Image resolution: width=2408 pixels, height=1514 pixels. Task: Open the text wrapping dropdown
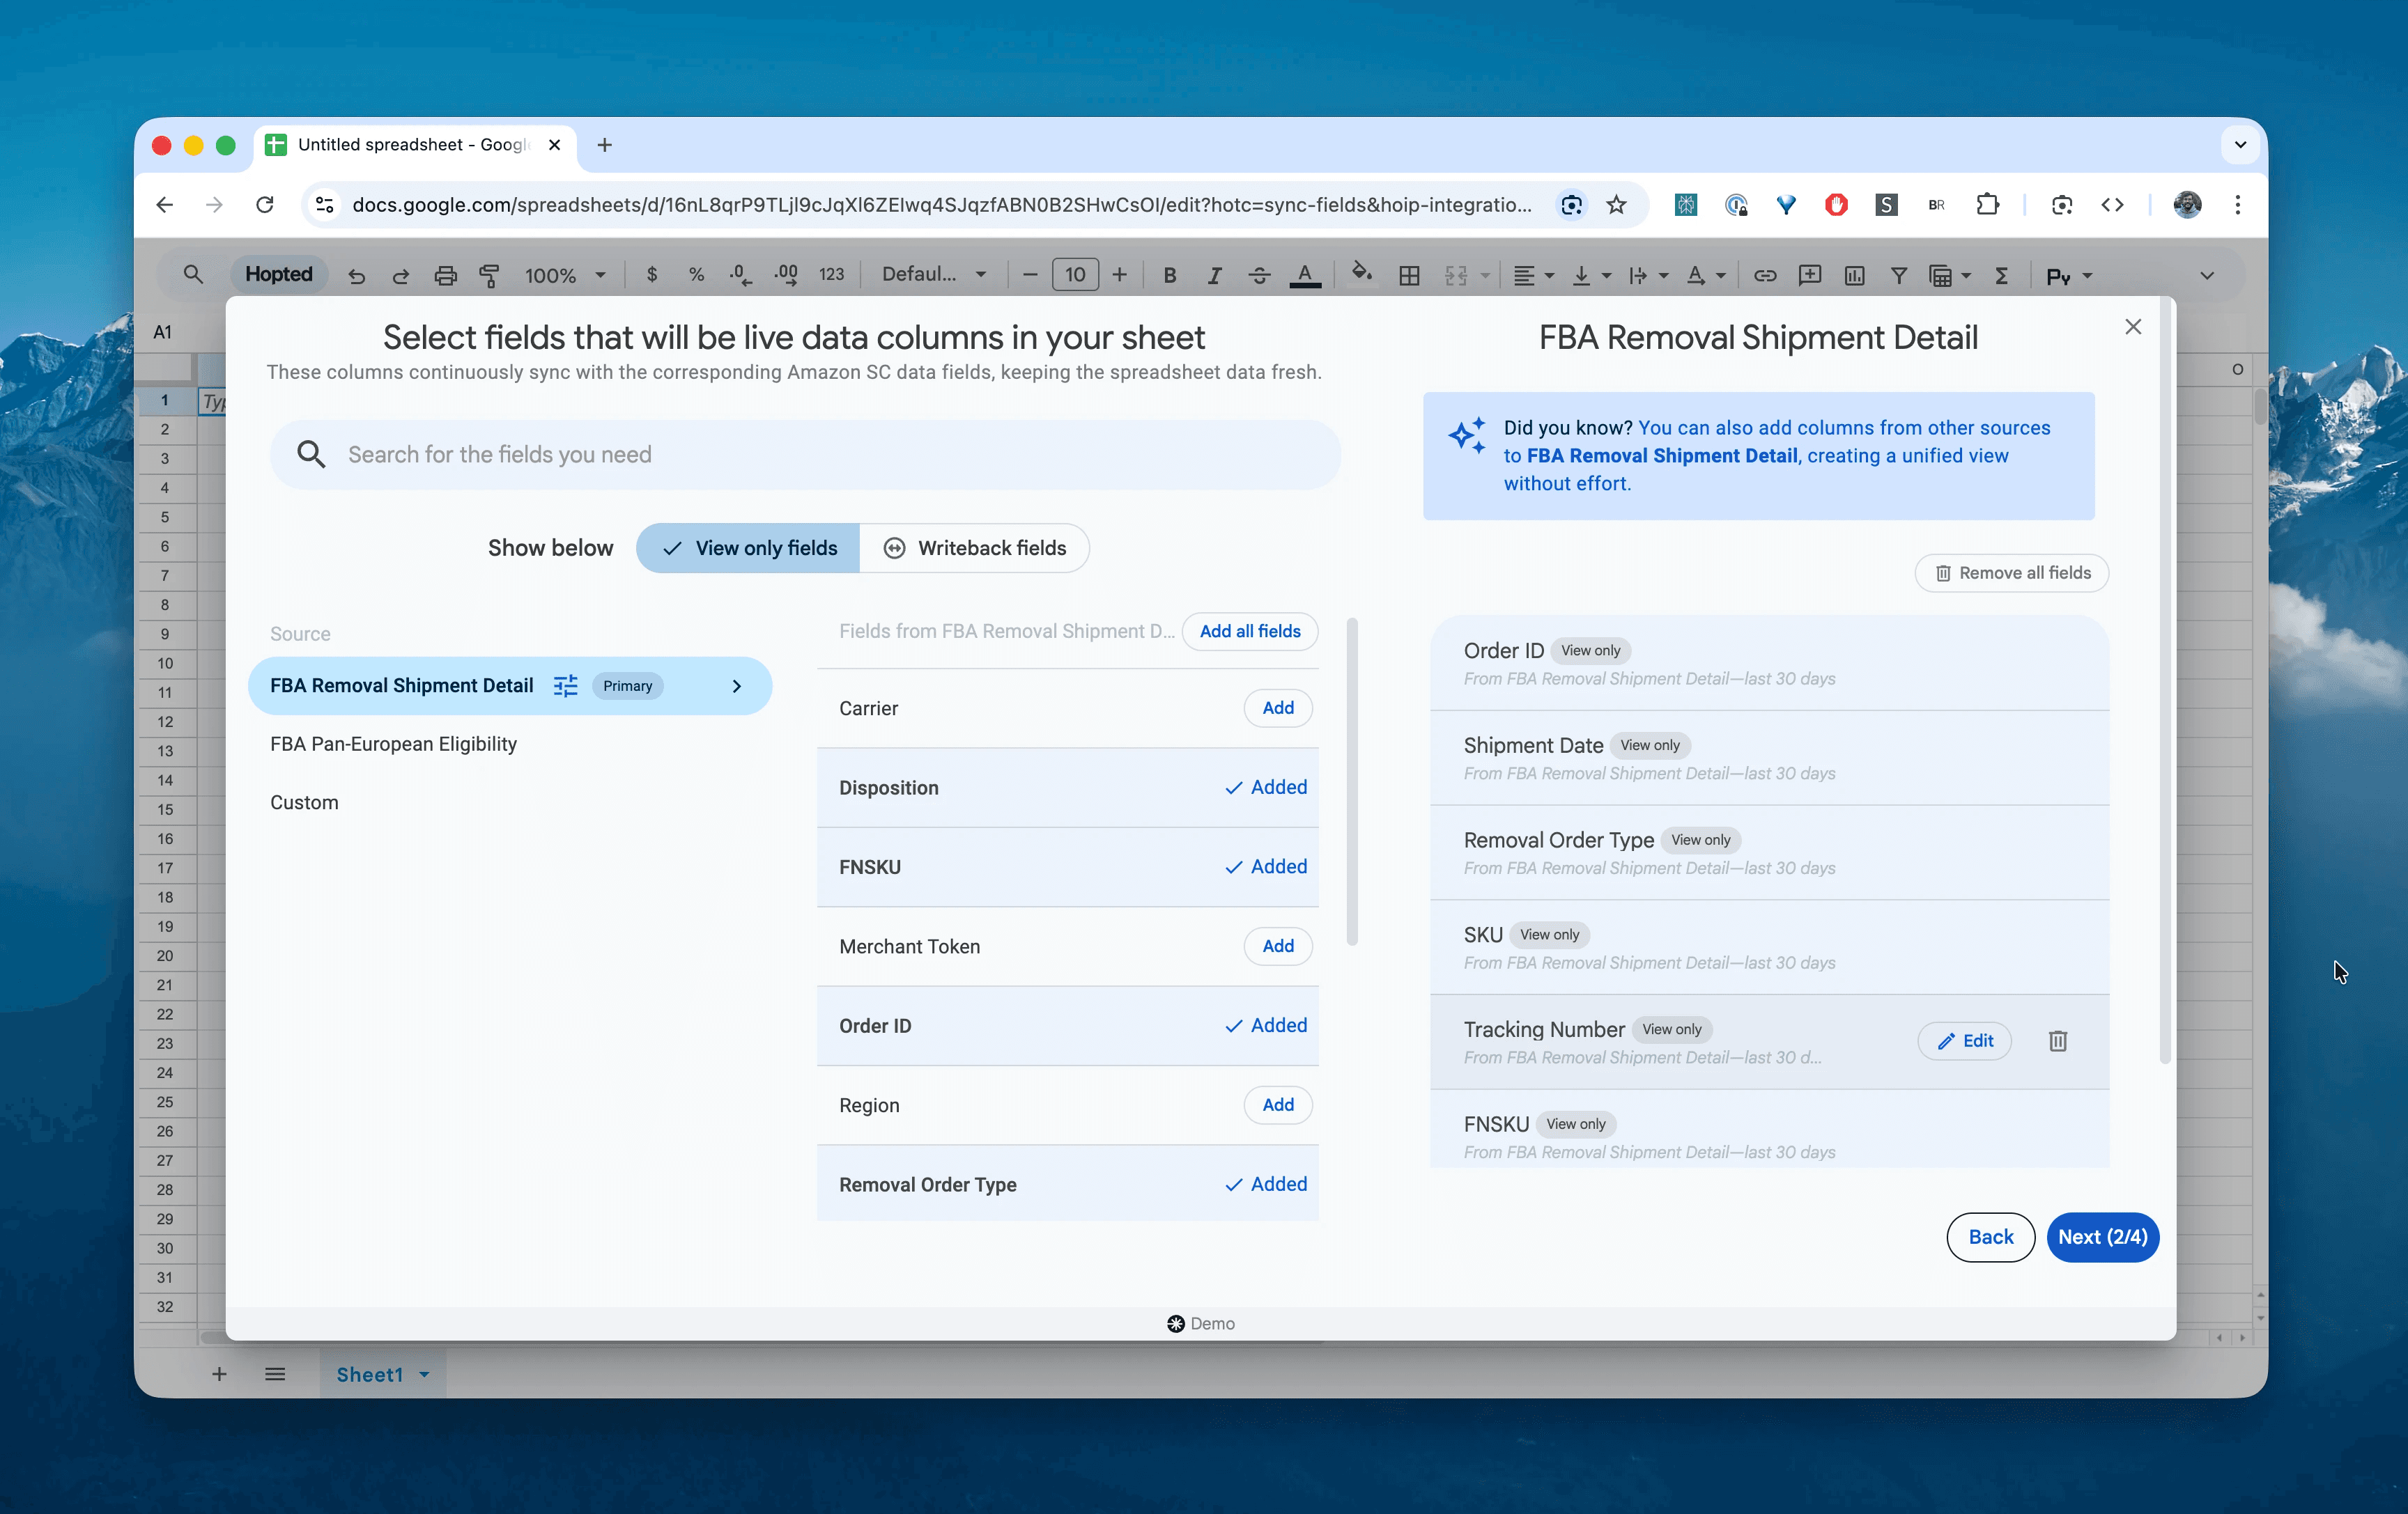[x=1648, y=276]
